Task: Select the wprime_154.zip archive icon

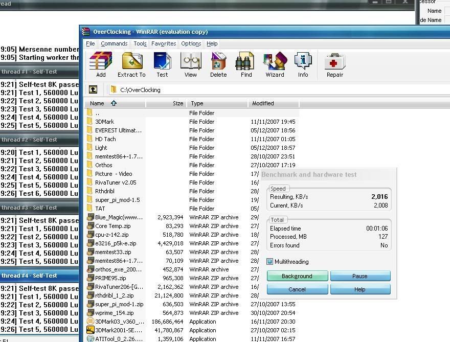Action: (x=91, y=313)
